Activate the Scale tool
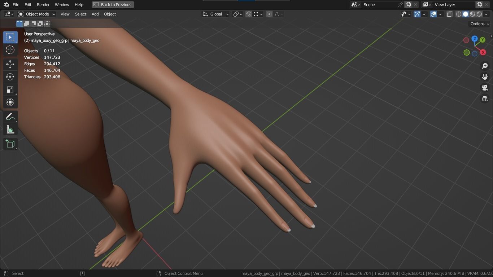Image resolution: width=493 pixels, height=277 pixels. pos(10,89)
